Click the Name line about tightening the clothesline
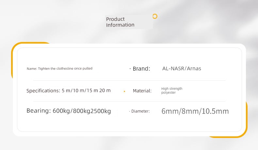The image size is (258, 150). coord(59,69)
